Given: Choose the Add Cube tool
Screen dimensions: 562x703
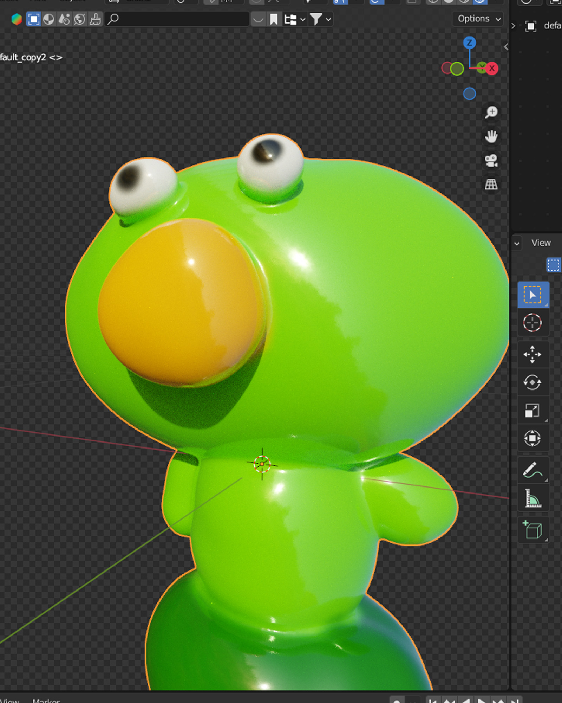Looking at the screenshot, I should pyautogui.click(x=532, y=530).
